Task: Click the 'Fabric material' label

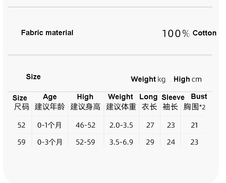Action: click(47, 33)
